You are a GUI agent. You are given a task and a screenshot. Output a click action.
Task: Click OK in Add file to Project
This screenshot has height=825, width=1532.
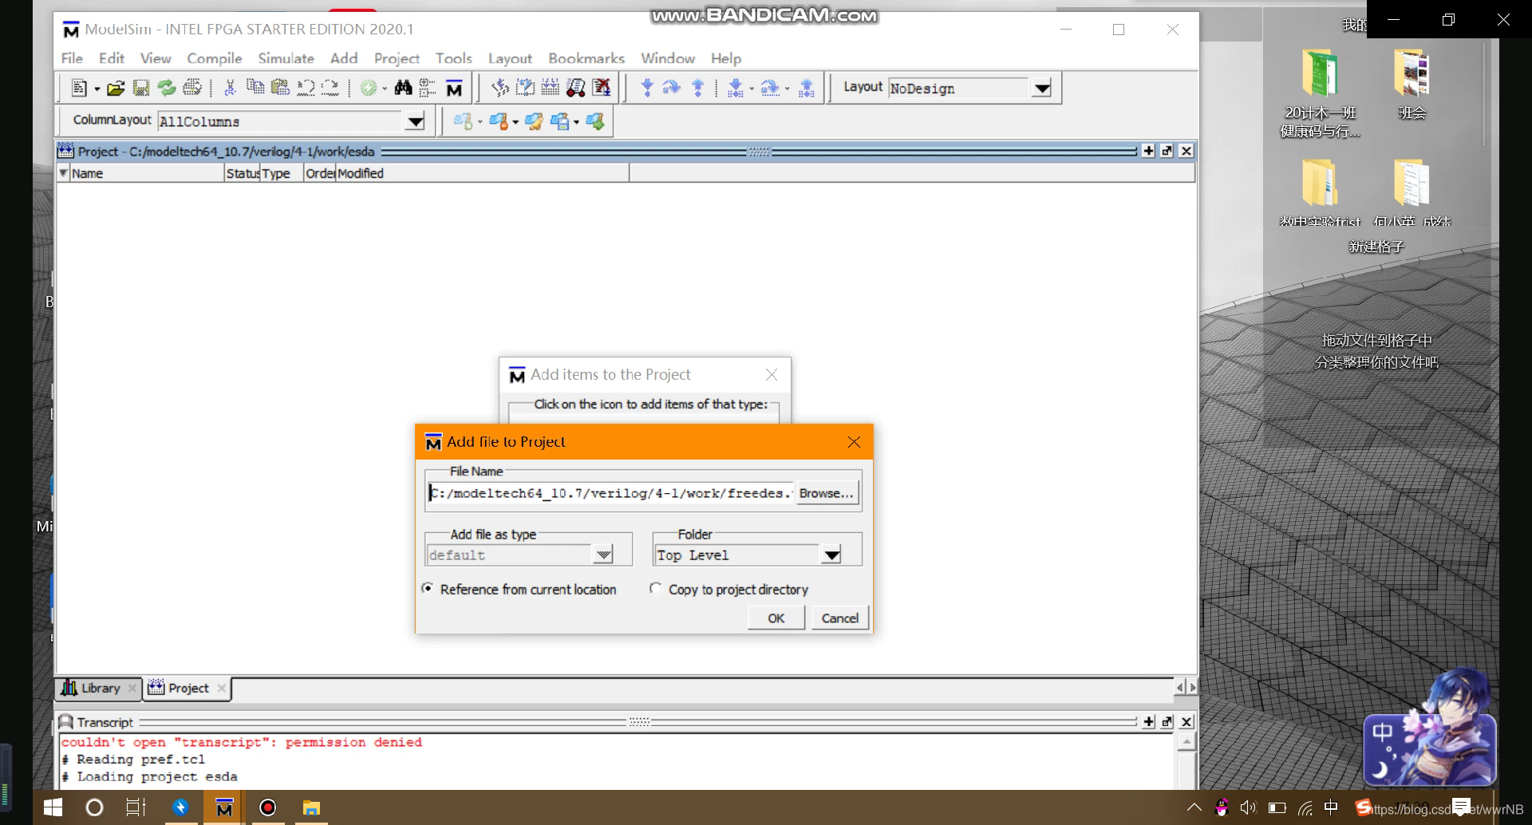(776, 618)
